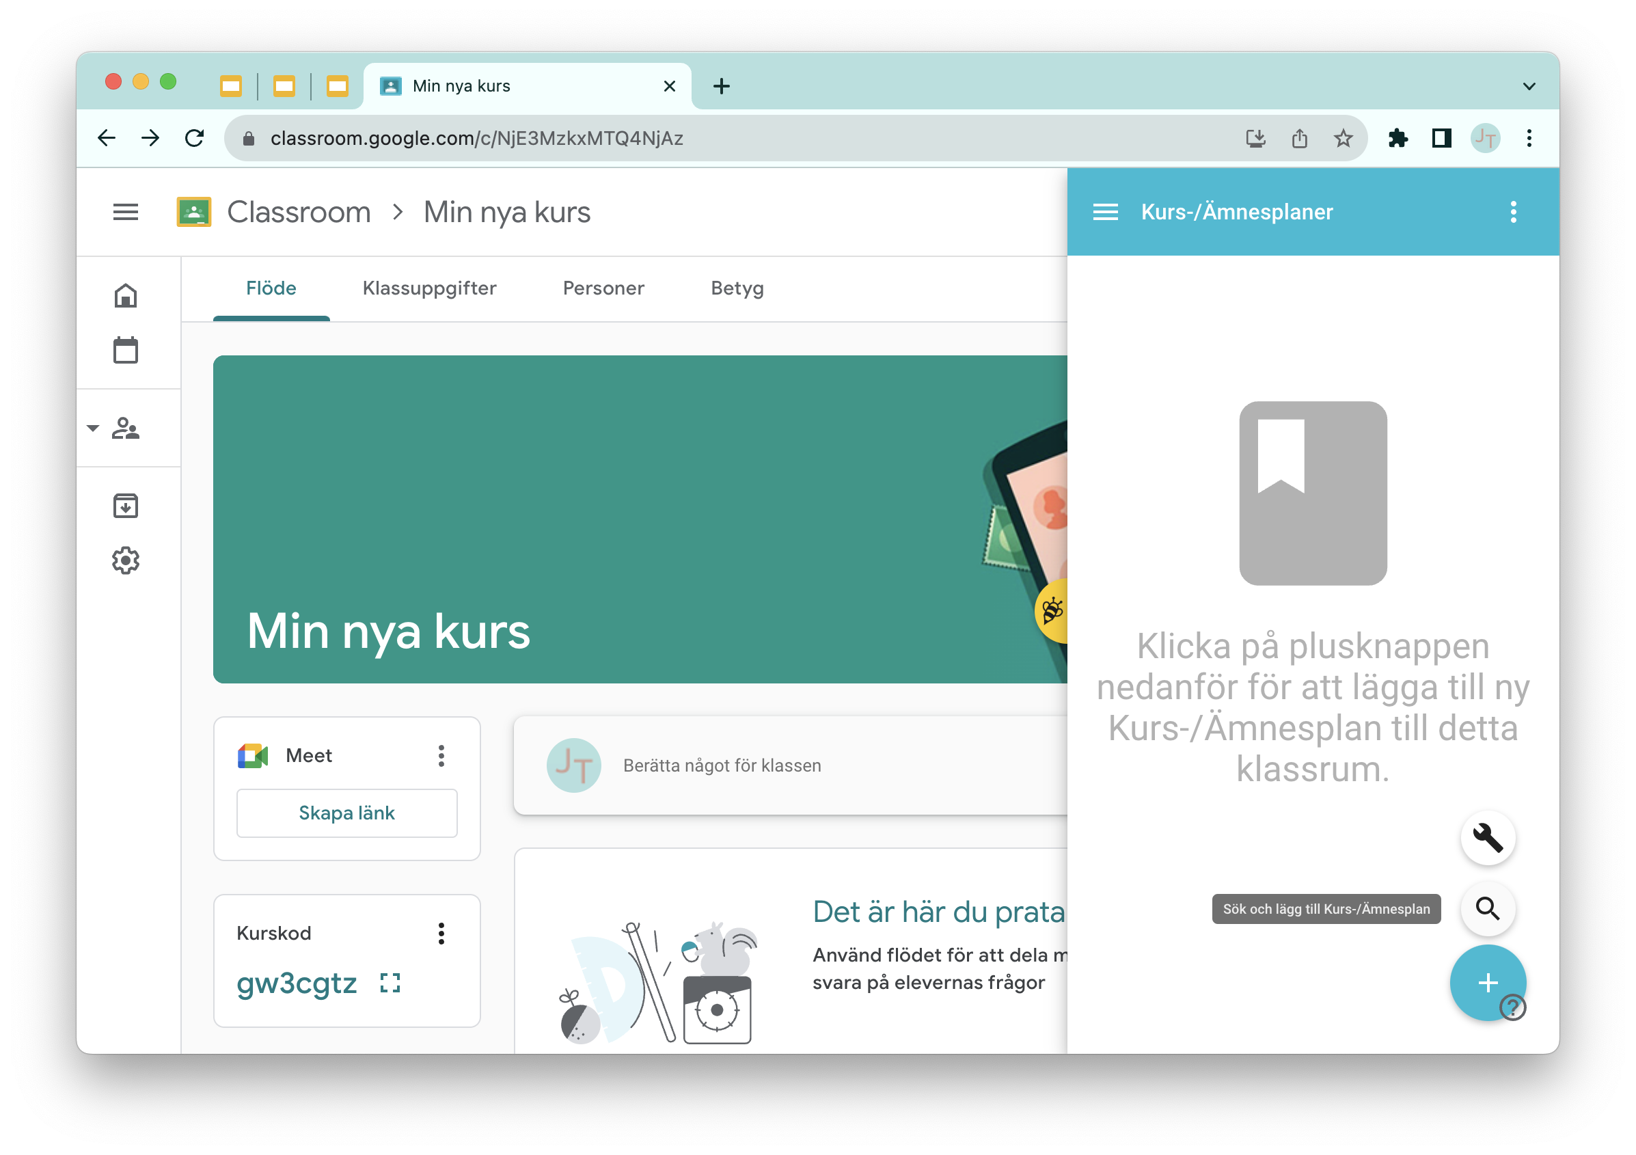Click the home icon in the sidebar

point(126,295)
